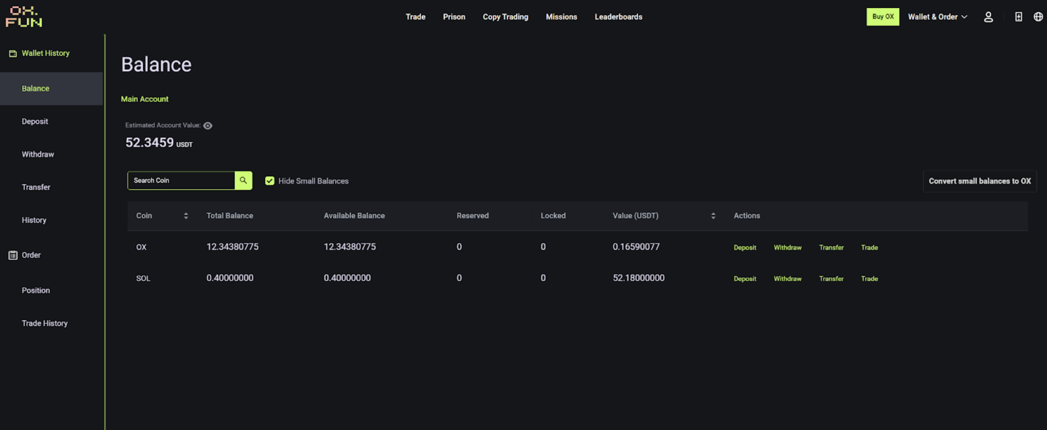This screenshot has height=430, width=1047.
Task: Click Deposit link in SOL row
Action: (745, 279)
